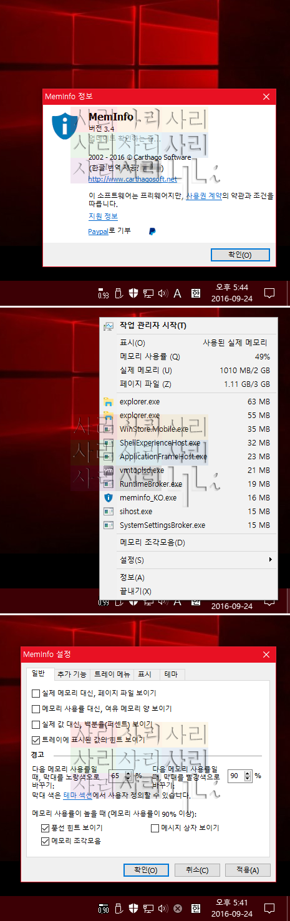
Task: Click the Task Manager icon beside 작업 관리자 시작
Action: 109,326
